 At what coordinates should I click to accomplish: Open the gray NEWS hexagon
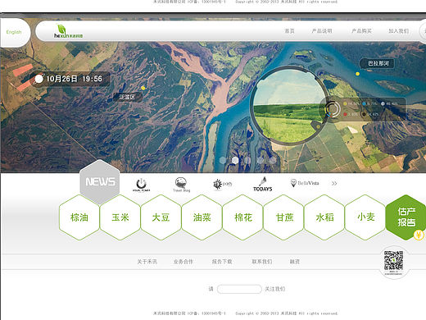[x=100, y=181]
